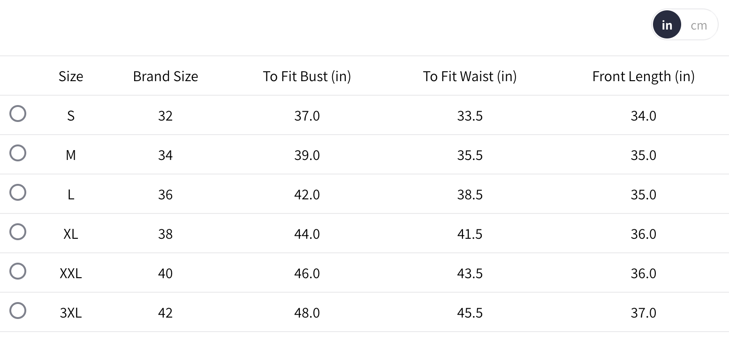Viewport: 729px width, 364px height.
Task: Click the Brand Size column header
Action: [x=166, y=76]
